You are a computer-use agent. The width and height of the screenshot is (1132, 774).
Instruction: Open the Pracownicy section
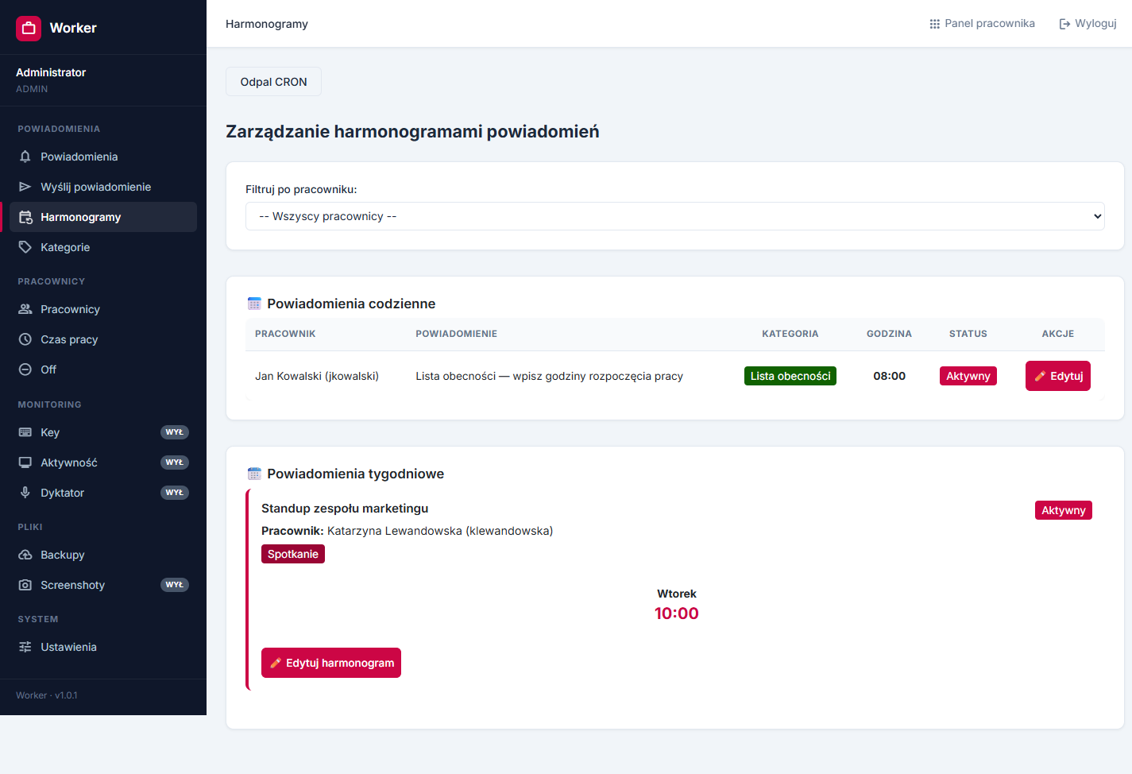click(103, 309)
